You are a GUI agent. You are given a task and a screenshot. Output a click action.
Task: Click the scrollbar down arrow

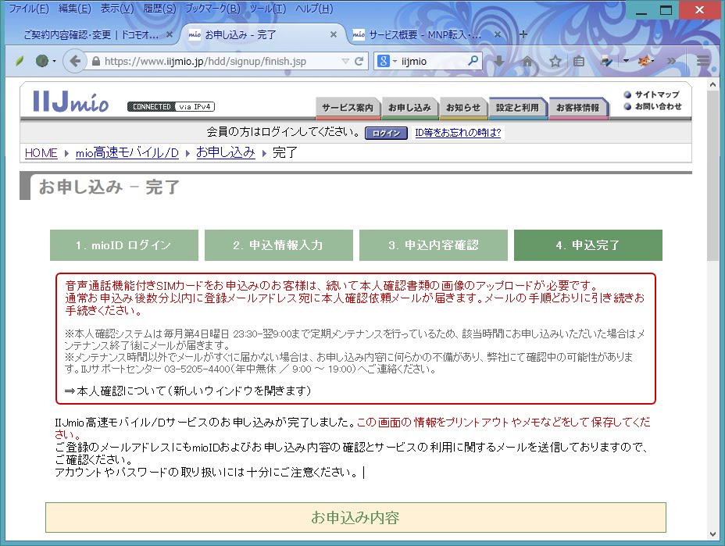712,534
